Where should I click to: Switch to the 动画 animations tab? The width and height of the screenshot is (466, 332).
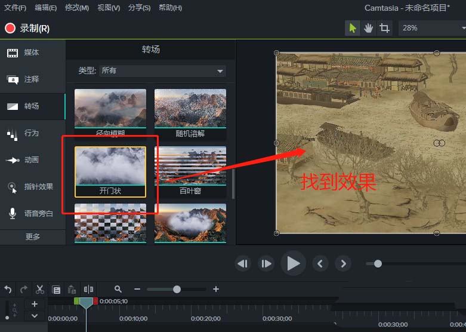tap(32, 160)
